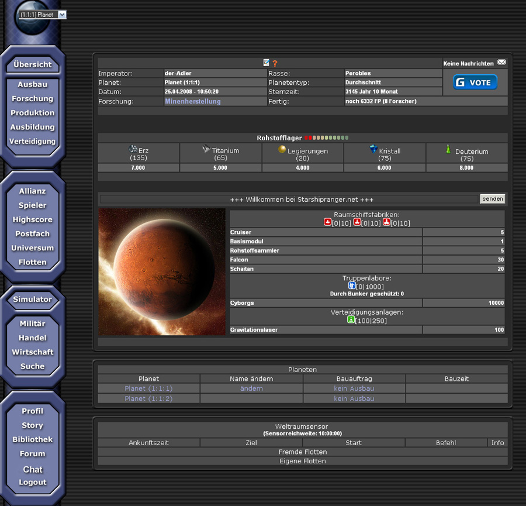
Task: Open the Forschung menu item
Action: point(32,99)
